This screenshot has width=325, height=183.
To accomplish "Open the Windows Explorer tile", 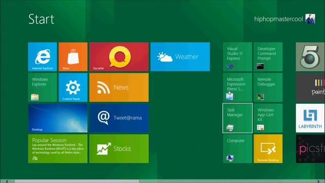I will (x=43, y=87).
